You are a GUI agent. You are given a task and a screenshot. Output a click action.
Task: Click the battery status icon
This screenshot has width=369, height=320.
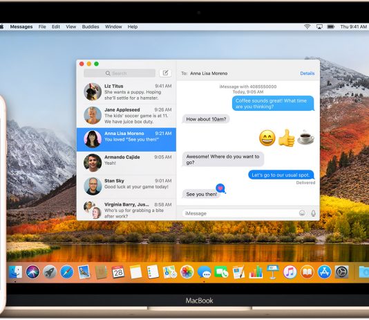(x=331, y=26)
